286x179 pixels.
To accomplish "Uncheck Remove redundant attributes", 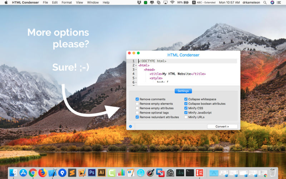I will pos(137,117).
